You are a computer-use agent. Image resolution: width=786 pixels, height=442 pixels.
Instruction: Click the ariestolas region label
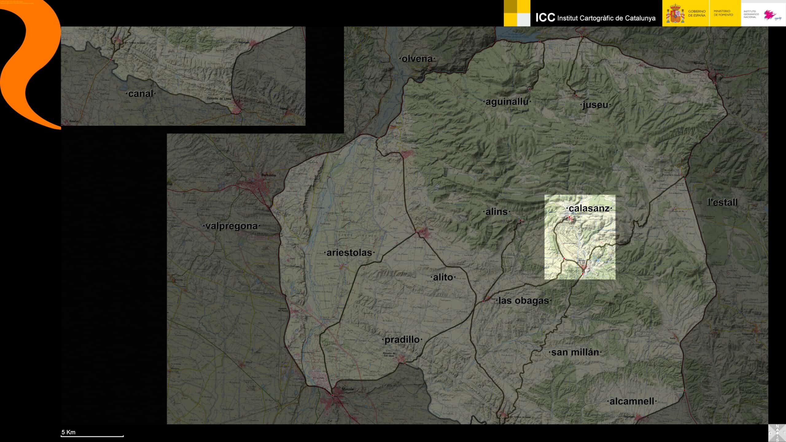pyautogui.click(x=349, y=253)
